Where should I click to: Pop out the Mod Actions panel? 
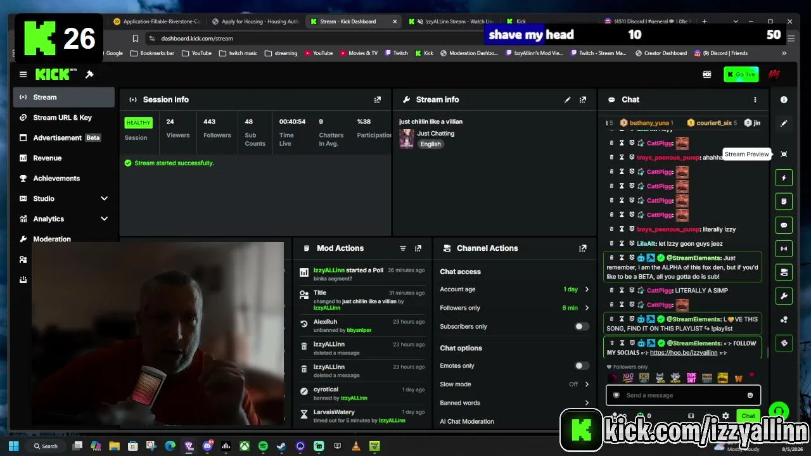click(x=418, y=248)
